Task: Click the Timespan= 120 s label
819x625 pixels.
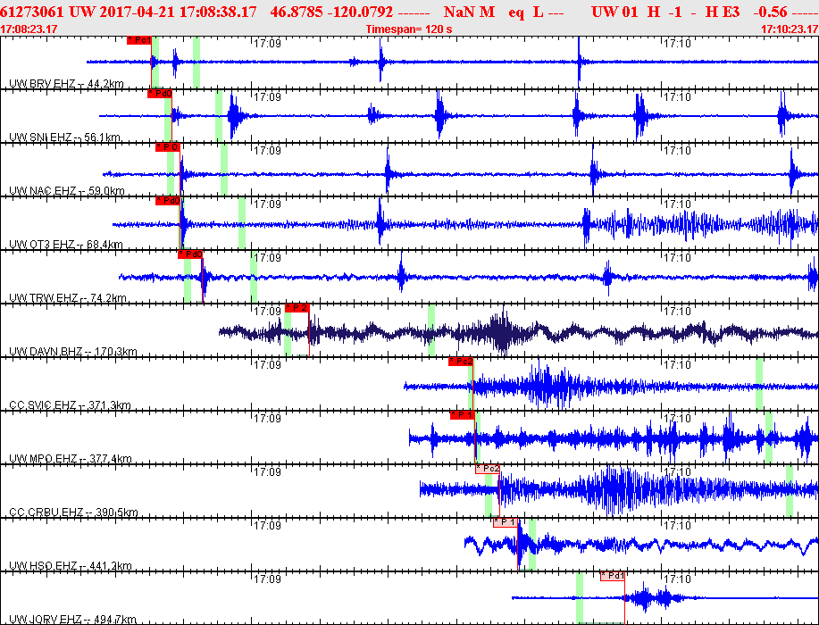Action: pyautogui.click(x=409, y=29)
